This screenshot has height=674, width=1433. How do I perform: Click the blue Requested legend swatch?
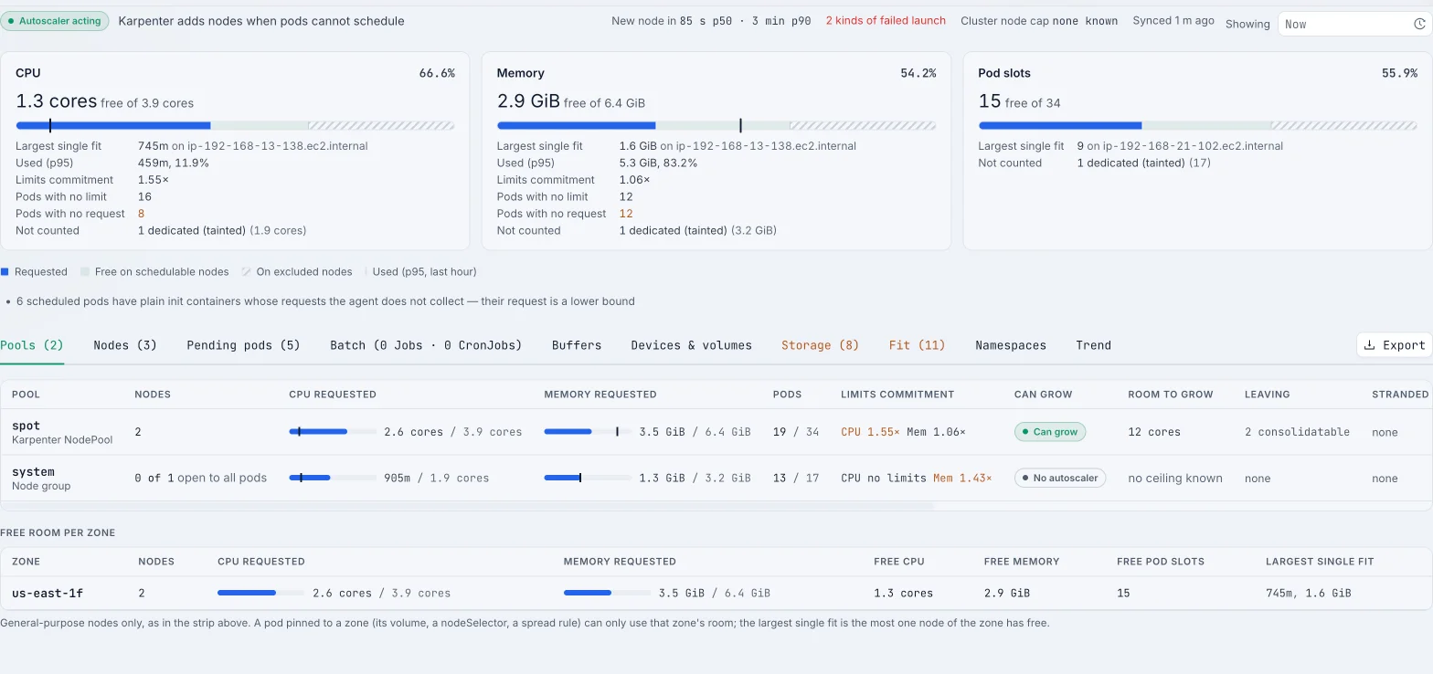pyautogui.click(x=5, y=271)
